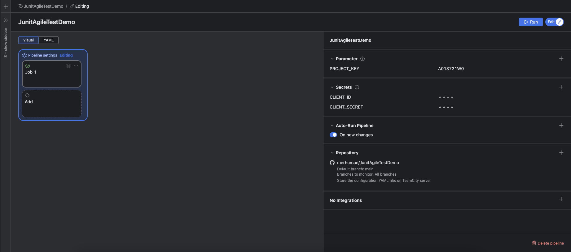571x252 pixels.
Task: Click the plus icon in top-left corner
Action: point(6,6)
